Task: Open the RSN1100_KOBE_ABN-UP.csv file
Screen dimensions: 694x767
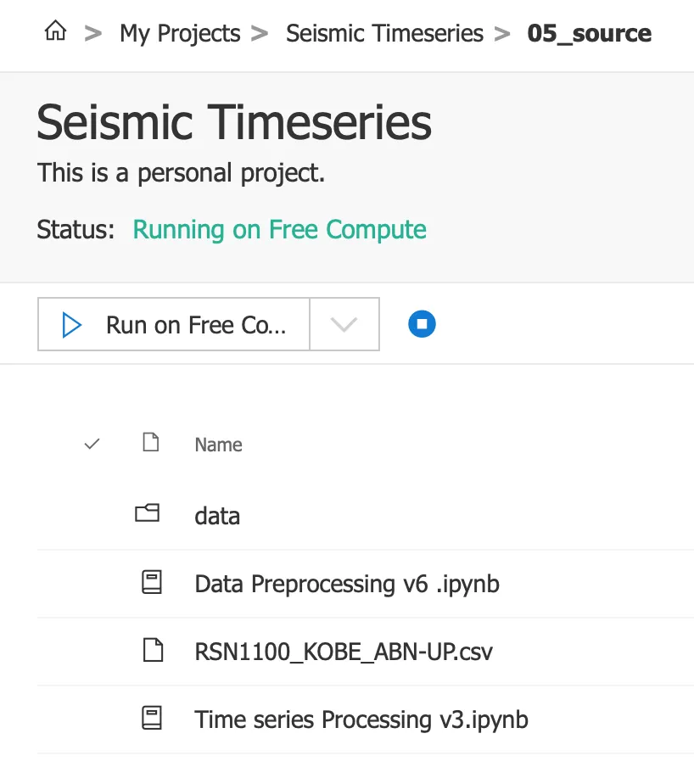Action: point(344,652)
